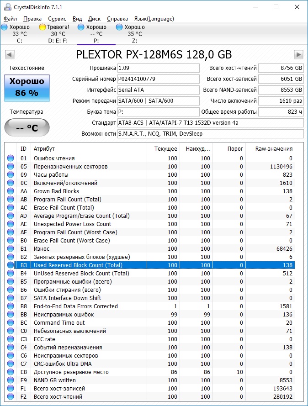Click status orb for Program Fail Count (Total)
Image resolution: width=308 pixels, height=406 pixels.
(11, 199)
